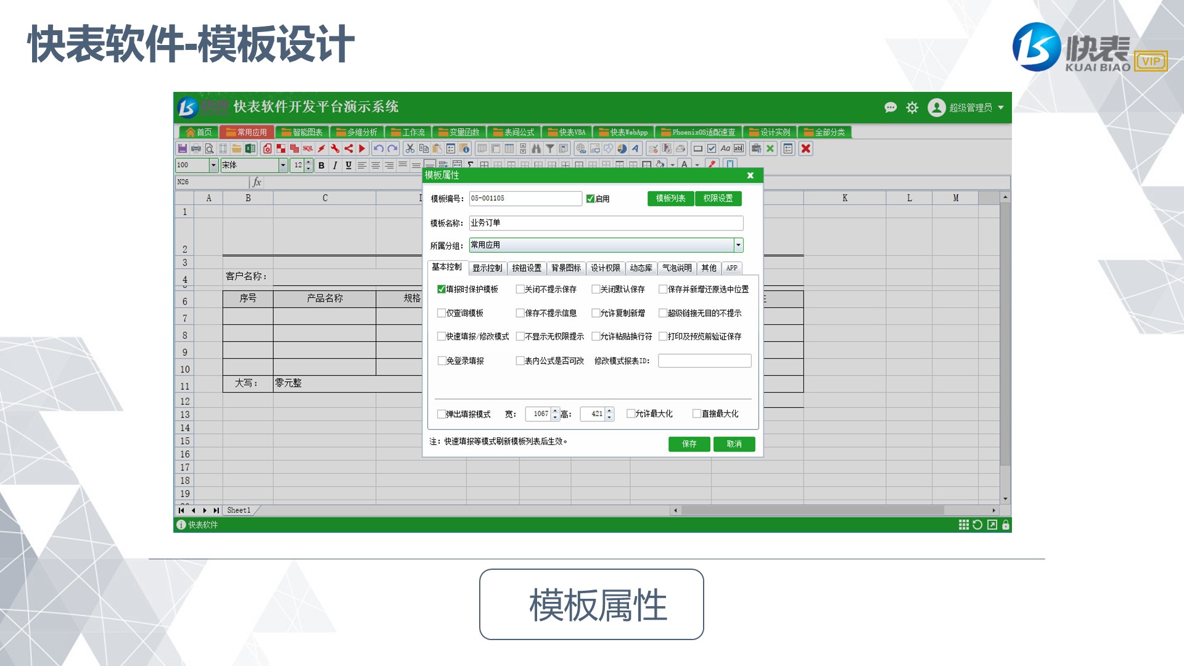Increase the 宽 width value stepper

point(556,411)
